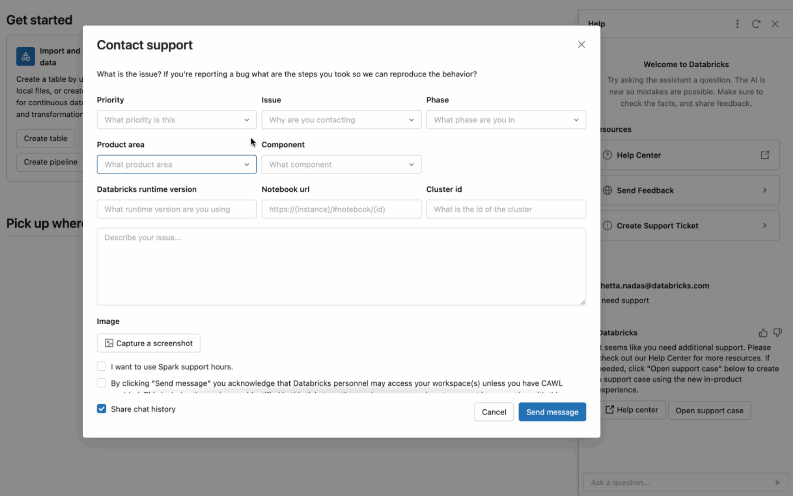The width and height of the screenshot is (793, 496).
Task: Click the Import and data icon
Action: (25, 56)
